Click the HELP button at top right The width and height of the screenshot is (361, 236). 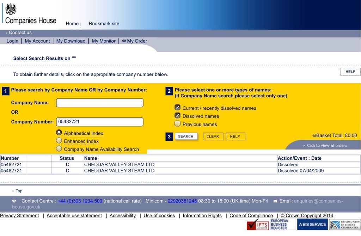click(x=350, y=72)
